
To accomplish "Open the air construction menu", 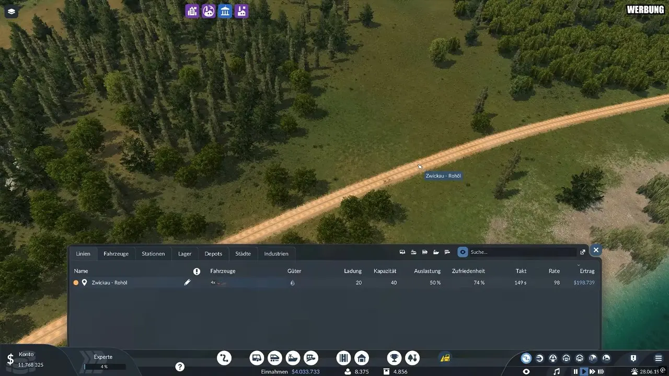I will [x=311, y=358].
